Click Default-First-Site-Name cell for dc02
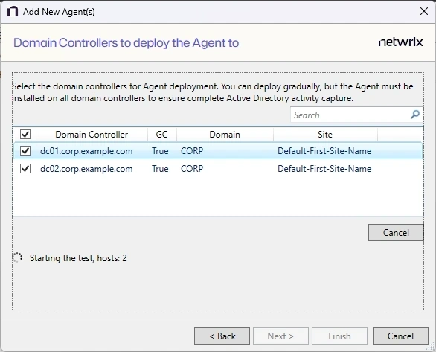 pos(324,169)
